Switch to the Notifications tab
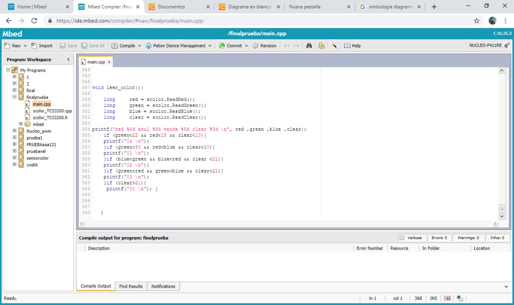The width and height of the screenshot is (514, 305). click(163, 286)
